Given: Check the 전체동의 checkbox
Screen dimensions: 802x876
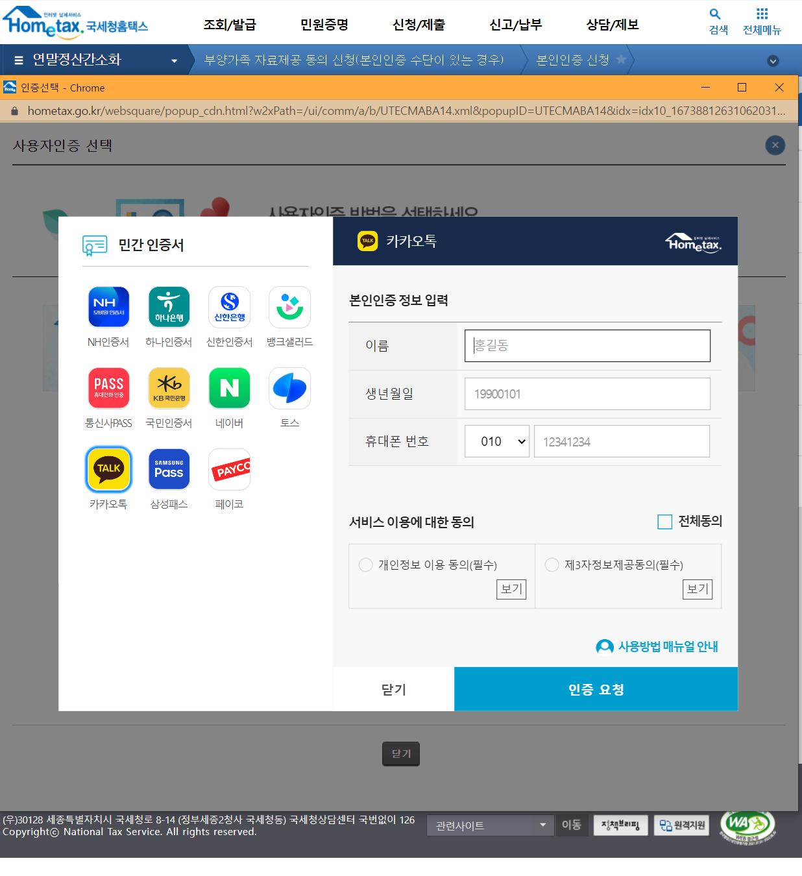Looking at the screenshot, I should click(x=665, y=522).
